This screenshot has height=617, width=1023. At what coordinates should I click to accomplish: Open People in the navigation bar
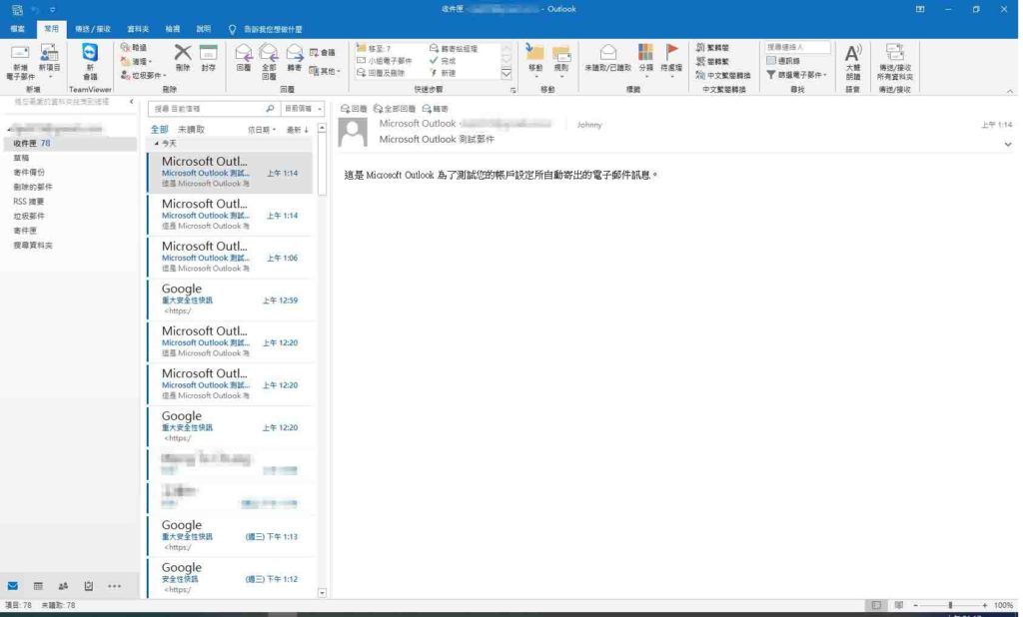pos(63,586)
